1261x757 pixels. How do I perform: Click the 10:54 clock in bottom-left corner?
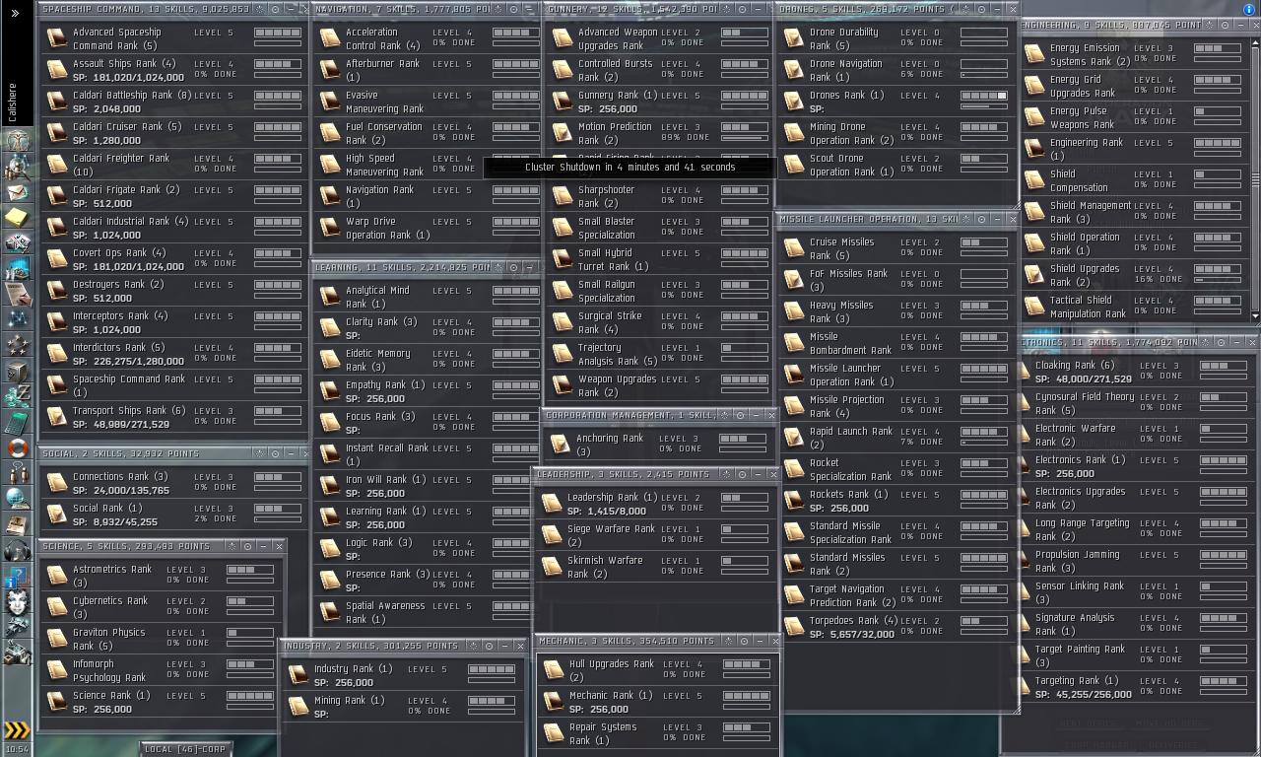pyautogui.click(x=16, y=750)
